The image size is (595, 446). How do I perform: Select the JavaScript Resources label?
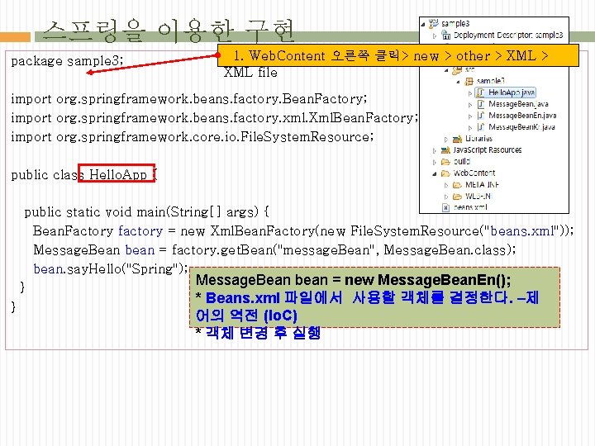[x=488, y=150]
